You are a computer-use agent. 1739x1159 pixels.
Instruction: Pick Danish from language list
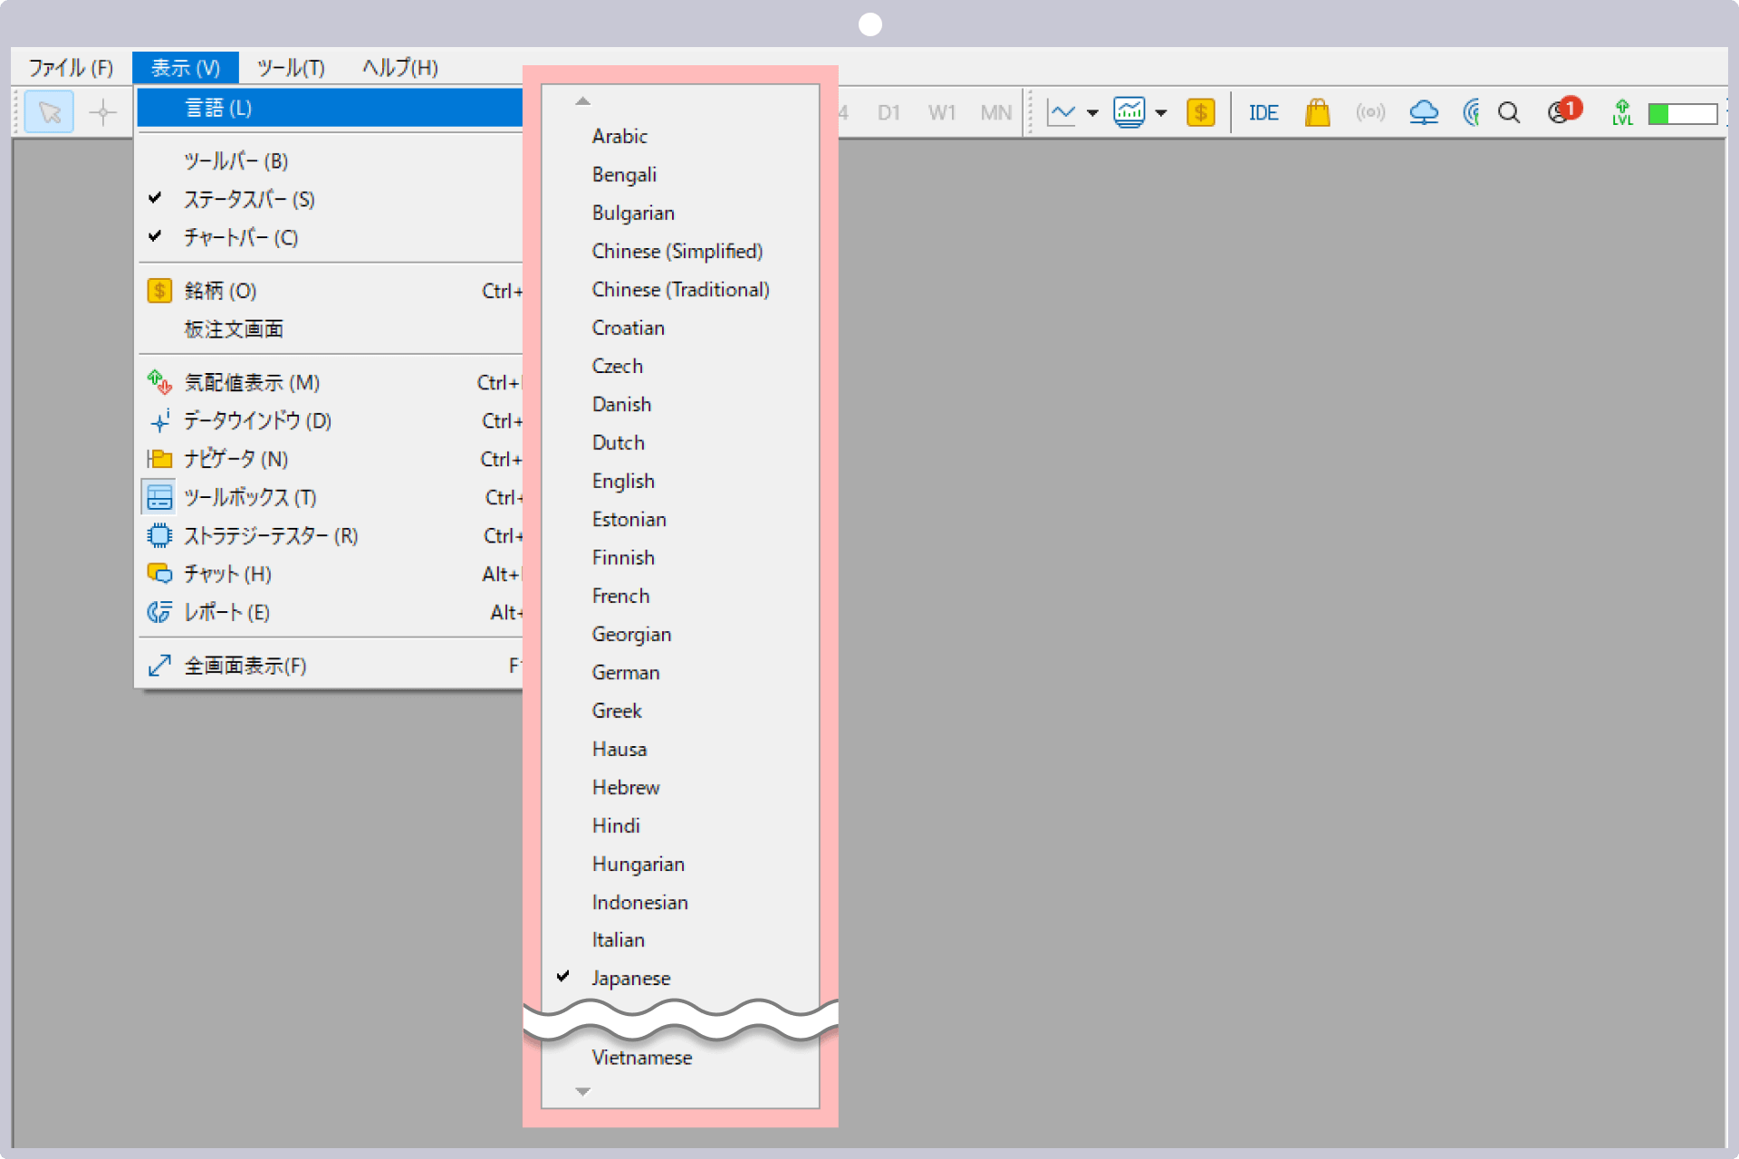click(x=680, y=405)
